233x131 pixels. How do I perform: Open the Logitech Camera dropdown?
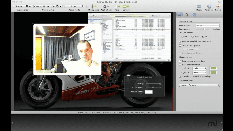click(x=199, y=85)
